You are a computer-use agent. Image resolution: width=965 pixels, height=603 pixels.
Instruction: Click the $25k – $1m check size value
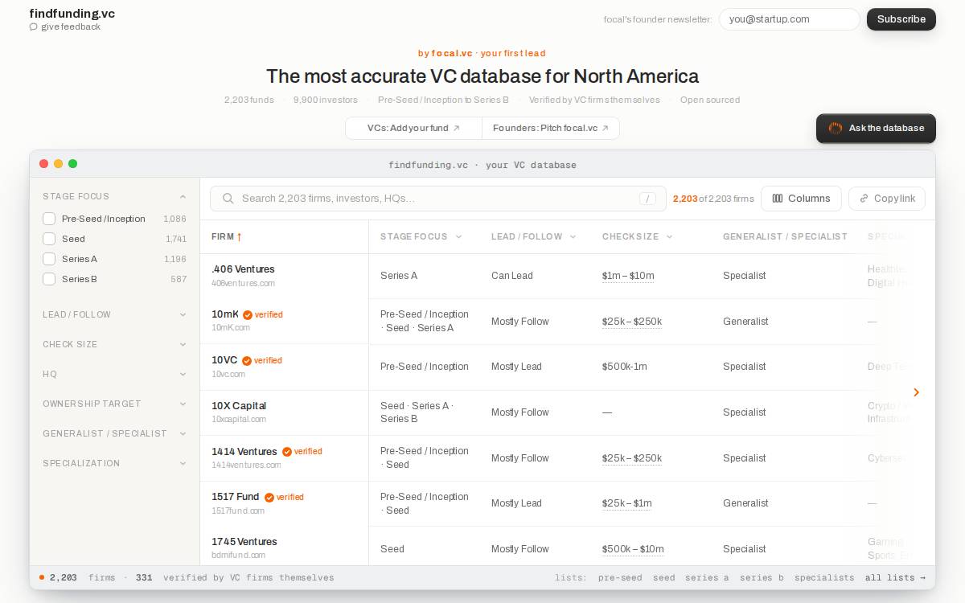click(x=626, y=503)
